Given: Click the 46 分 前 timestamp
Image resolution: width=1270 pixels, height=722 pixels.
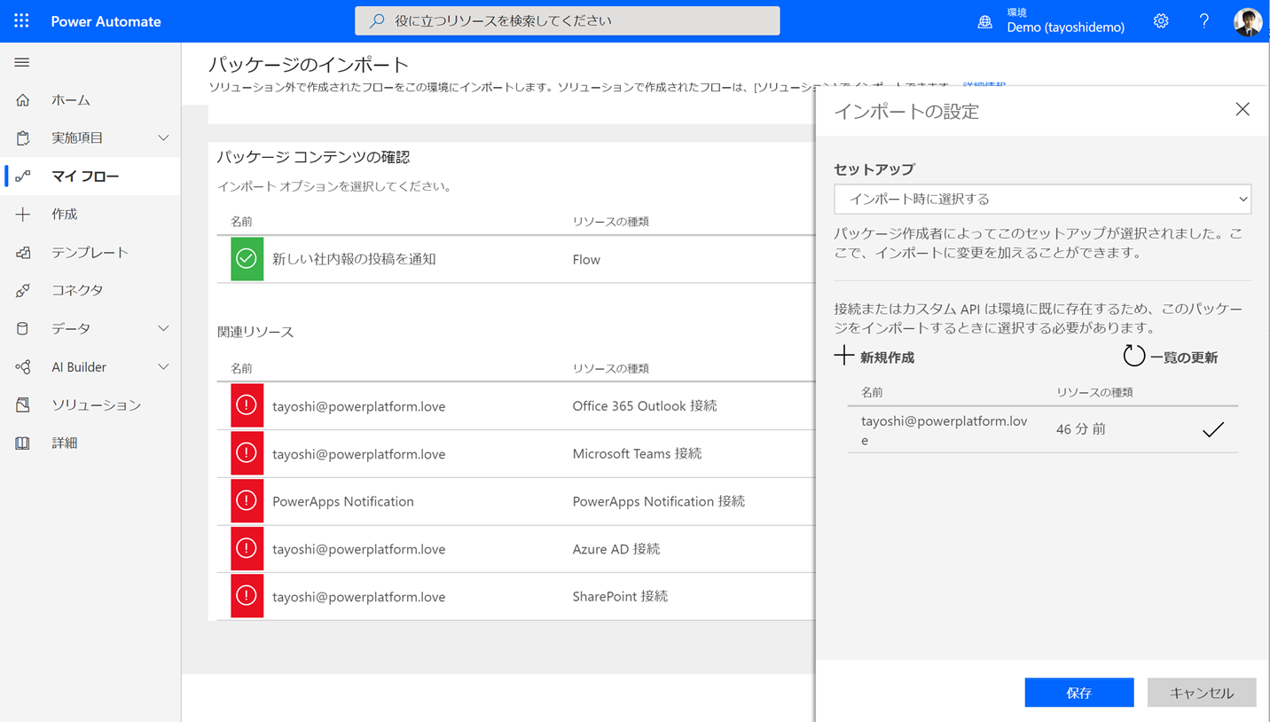Looking at the screenshot, I should click(x=1080, y=429).
